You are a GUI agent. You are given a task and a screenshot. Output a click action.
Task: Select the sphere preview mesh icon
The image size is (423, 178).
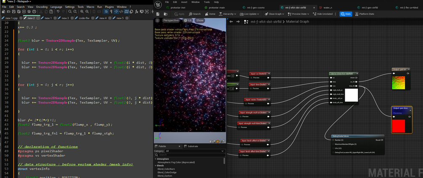(x=214, y=141)
